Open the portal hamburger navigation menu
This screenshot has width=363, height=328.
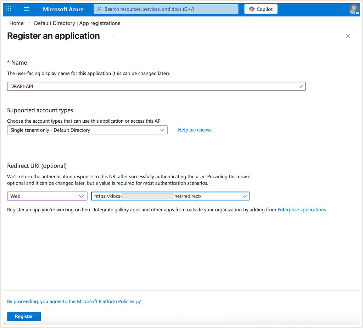click(x=26, y=9)
